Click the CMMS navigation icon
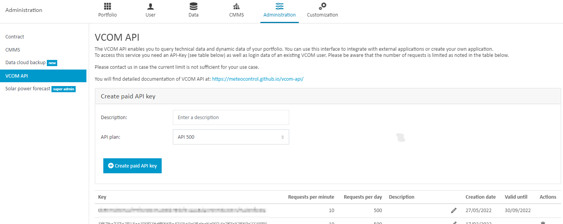 pyautogui.click(x=236, y=10)
